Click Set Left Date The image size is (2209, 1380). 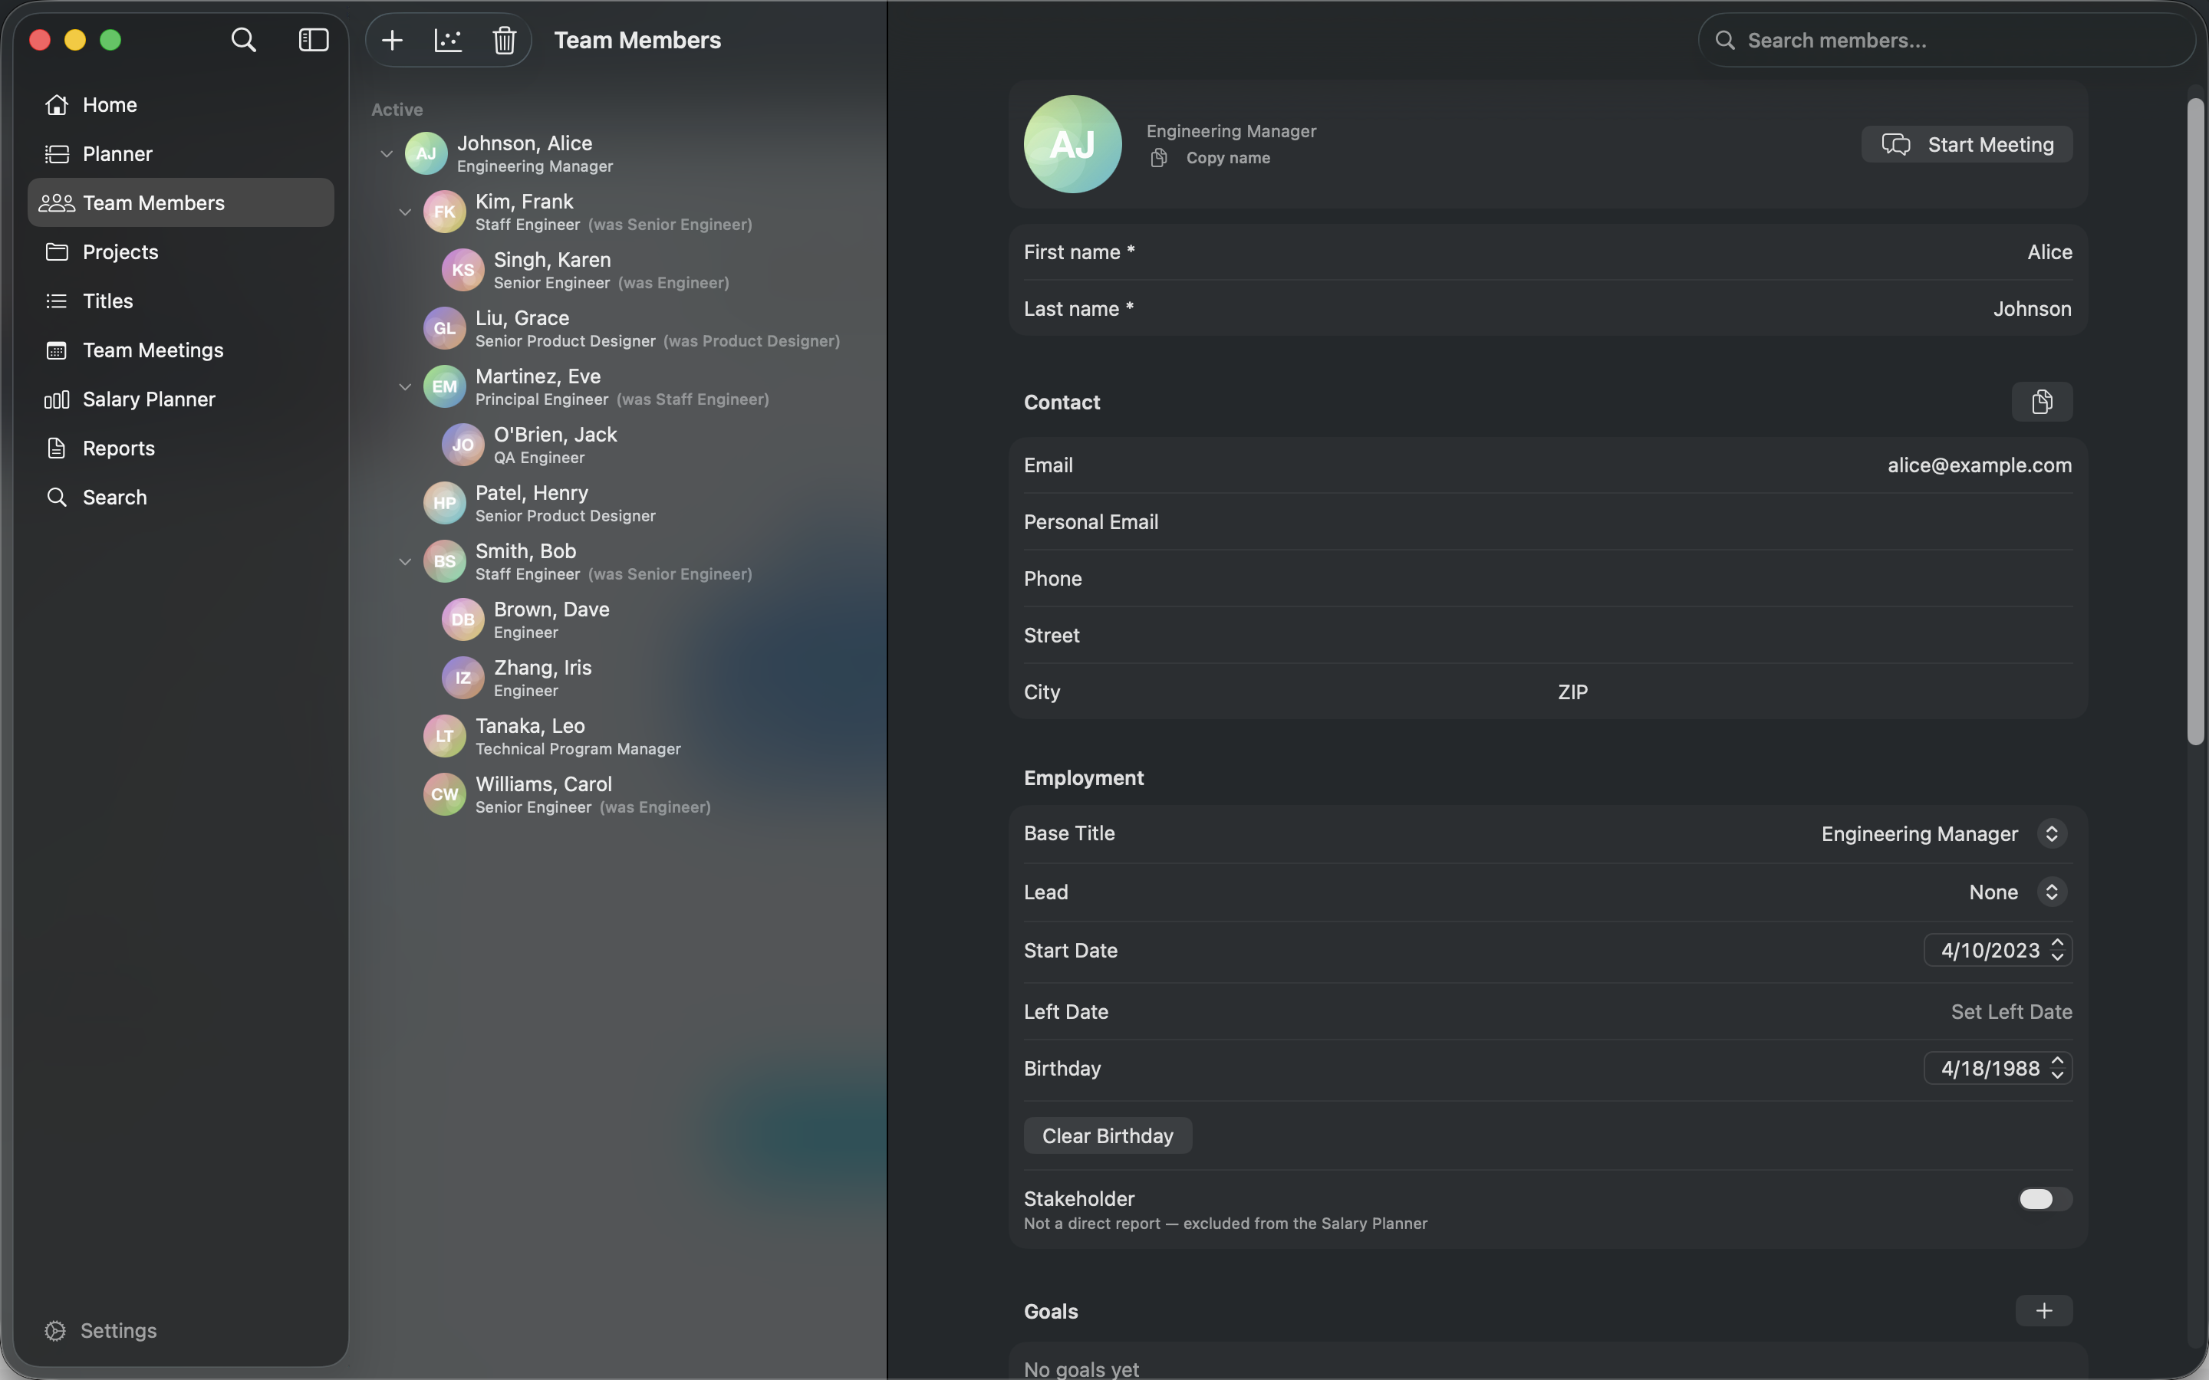pyautogui.click(x=2011, y=1011)
